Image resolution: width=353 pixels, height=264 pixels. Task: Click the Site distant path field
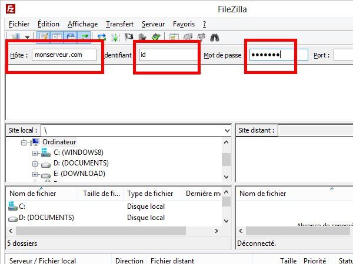coord(315,130)
